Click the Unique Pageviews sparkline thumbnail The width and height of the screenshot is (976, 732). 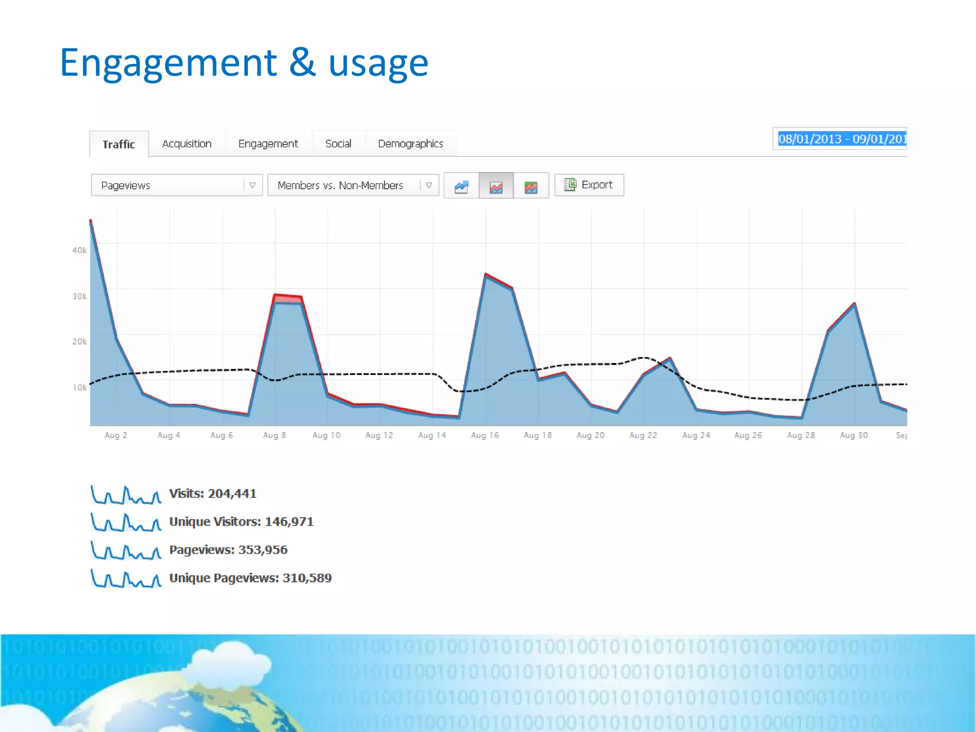coord(126,578)
